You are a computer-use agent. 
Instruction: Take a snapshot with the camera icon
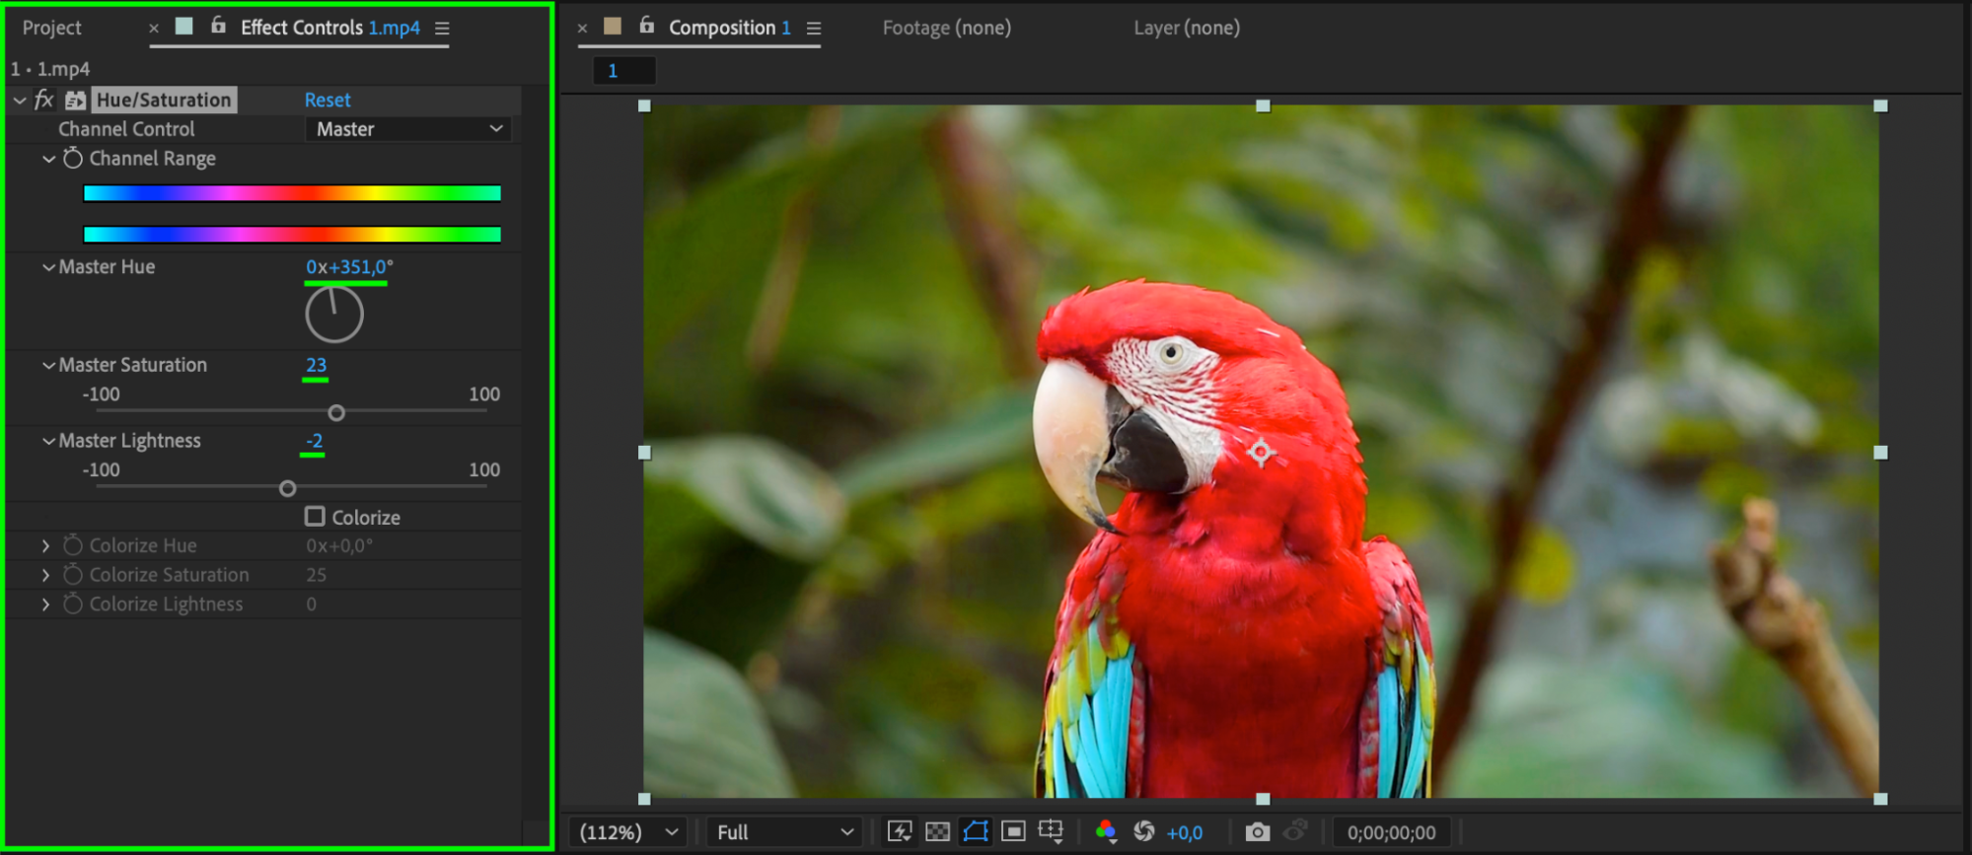click(x=1257, y=831)
